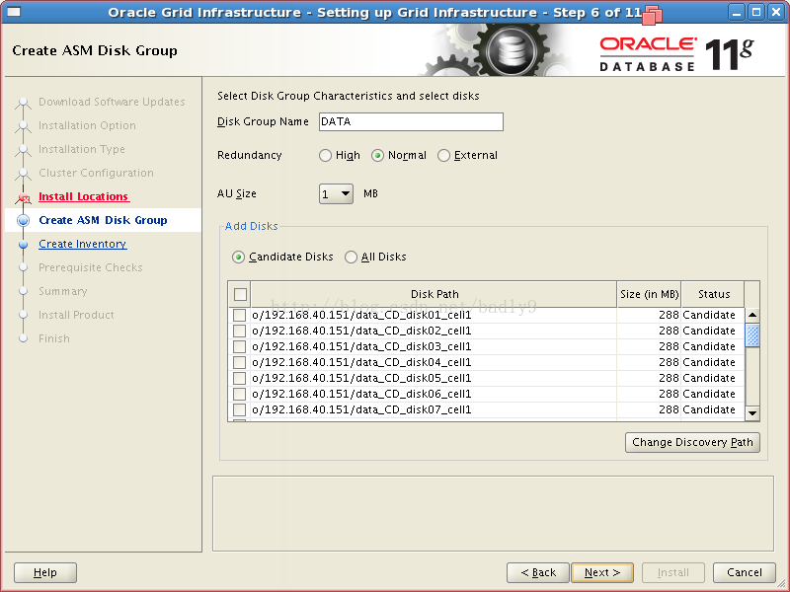Go to the previous step with Back
This screenshot has width=790, height=592.
pos(538,572)
